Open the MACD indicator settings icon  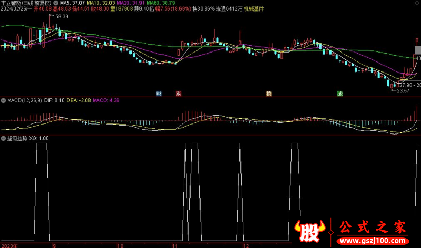[3, 100]
